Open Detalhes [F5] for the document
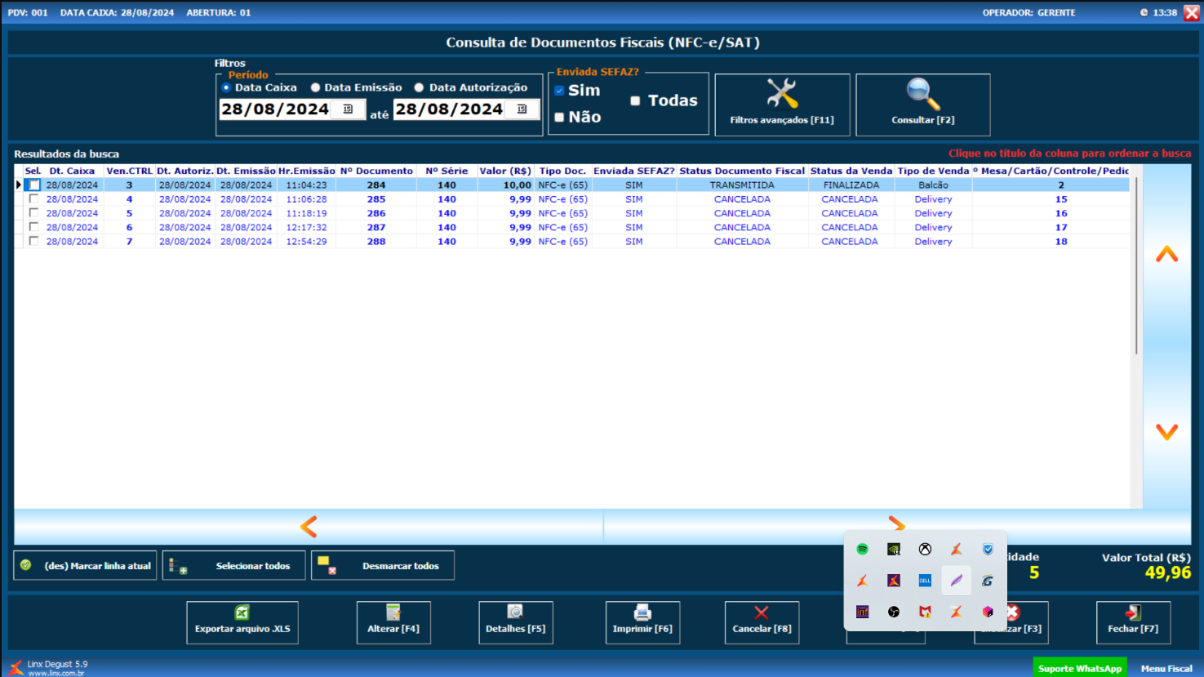This screenshot has height=677, width=1204. tap(515, 622)
